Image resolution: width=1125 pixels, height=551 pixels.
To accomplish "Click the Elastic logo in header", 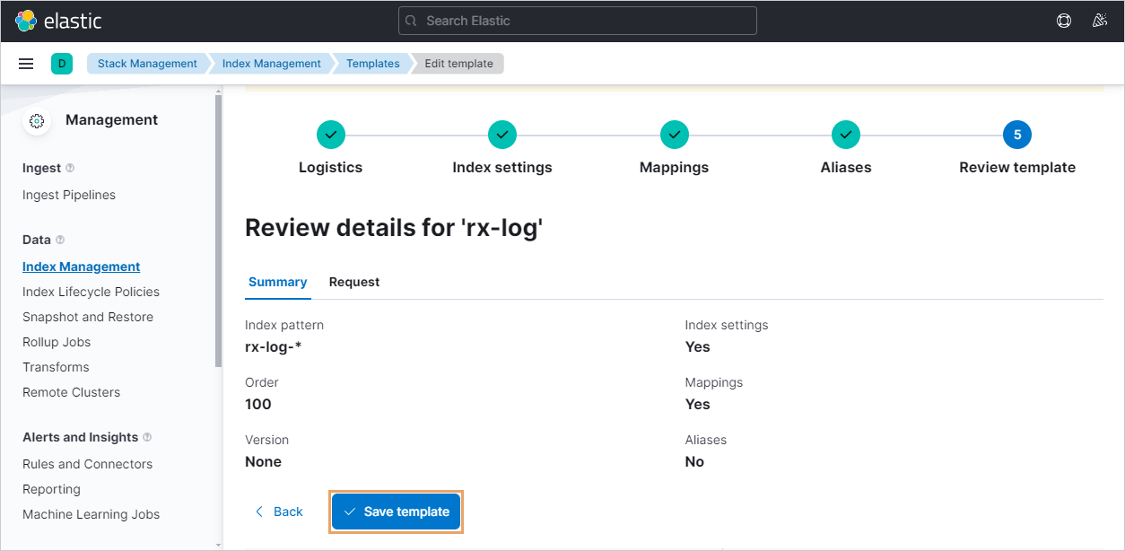I will point(58,21).
